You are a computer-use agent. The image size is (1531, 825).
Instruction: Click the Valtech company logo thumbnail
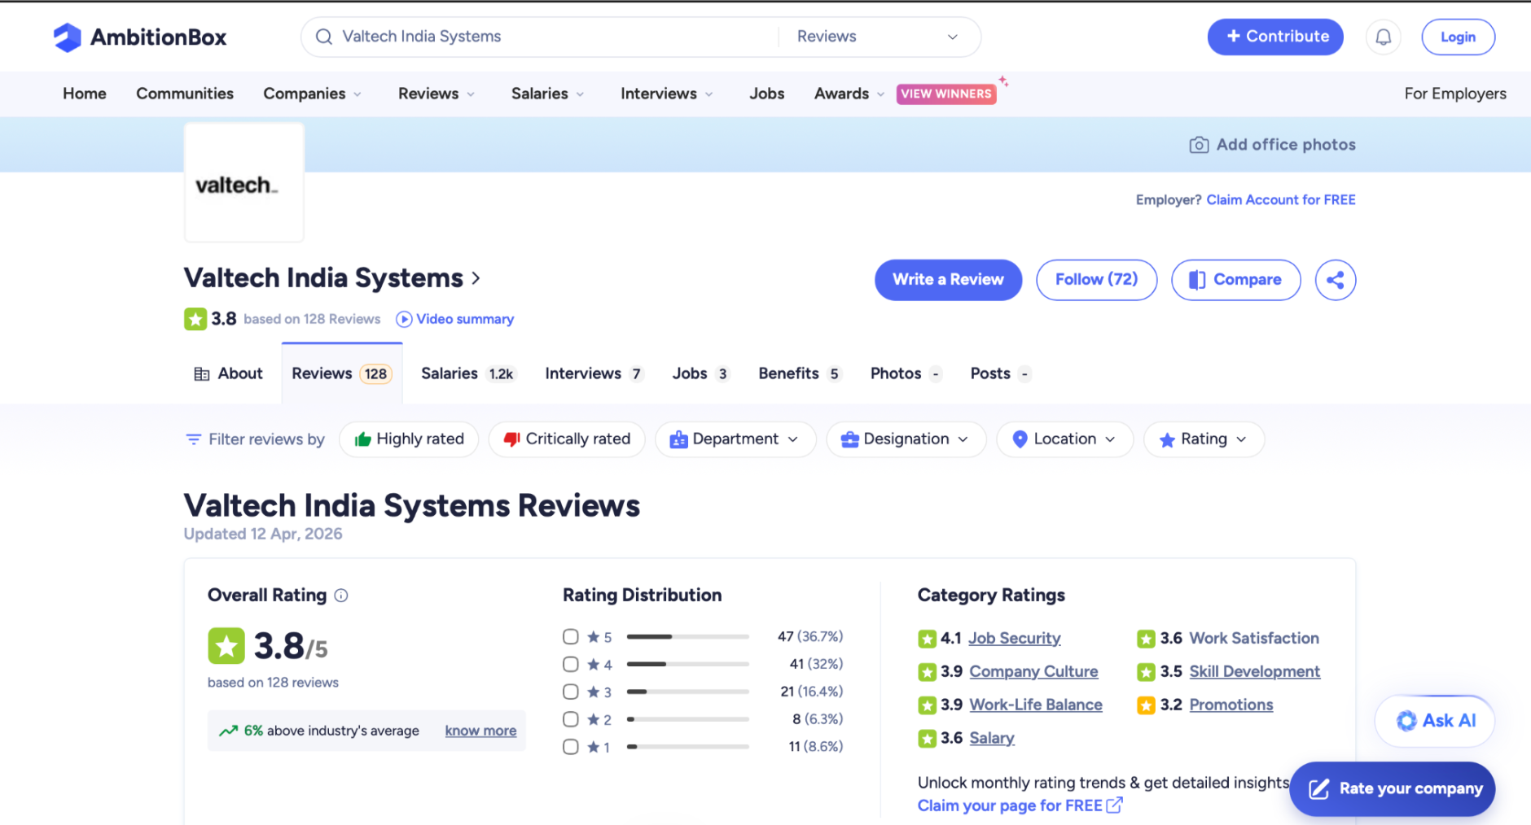click(244, 184)
